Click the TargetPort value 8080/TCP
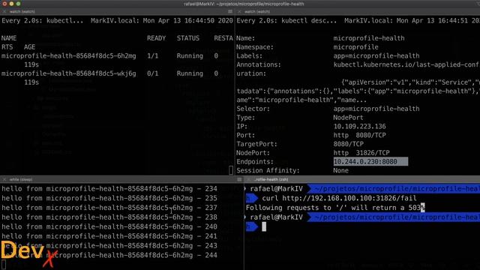Viewport: 480px width, 270px height. pyautogui.click(x=348, y=144)
